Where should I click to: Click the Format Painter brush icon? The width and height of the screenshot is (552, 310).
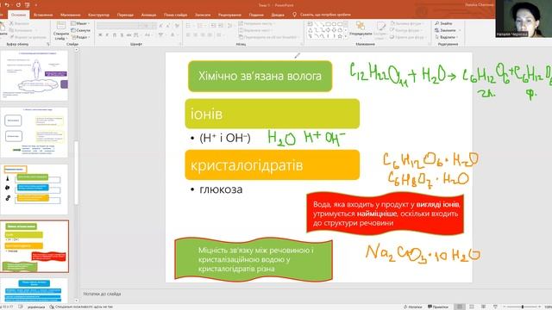click(12, 37)
